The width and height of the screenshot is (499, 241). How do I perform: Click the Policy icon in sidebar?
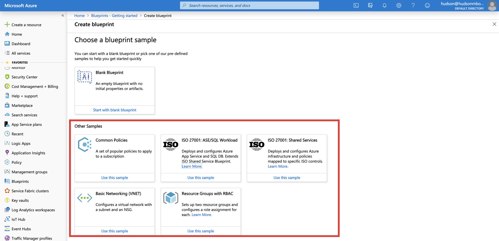[x=7, y=162]
